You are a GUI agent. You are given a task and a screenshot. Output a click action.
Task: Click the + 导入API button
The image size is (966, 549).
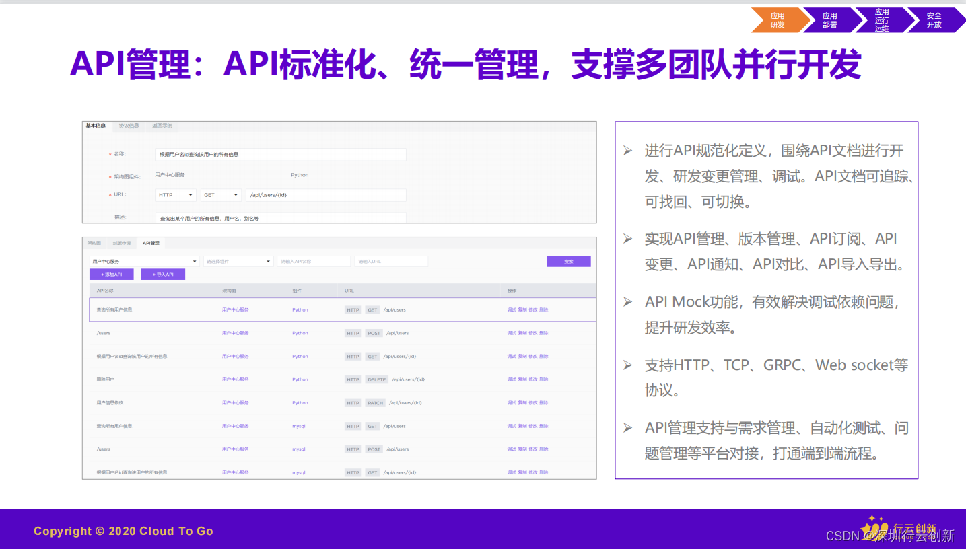pos(163,274)
